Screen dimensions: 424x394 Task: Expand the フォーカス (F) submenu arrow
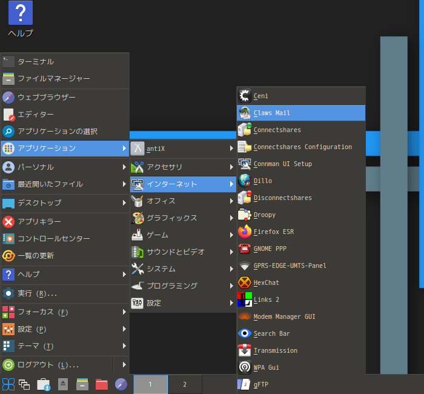click(124, 312)
